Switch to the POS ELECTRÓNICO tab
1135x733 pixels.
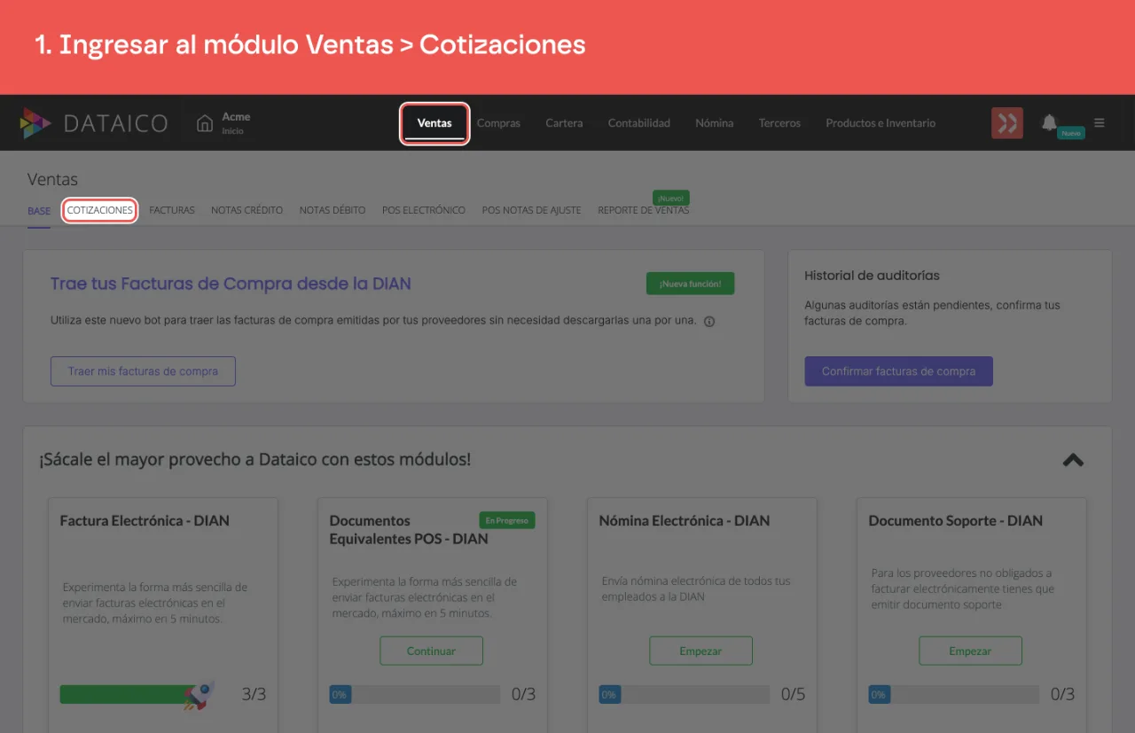tap(424, 211)
